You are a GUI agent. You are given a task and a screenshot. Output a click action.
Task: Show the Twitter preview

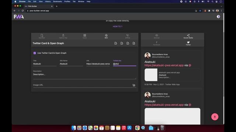[x=188, y=43]
